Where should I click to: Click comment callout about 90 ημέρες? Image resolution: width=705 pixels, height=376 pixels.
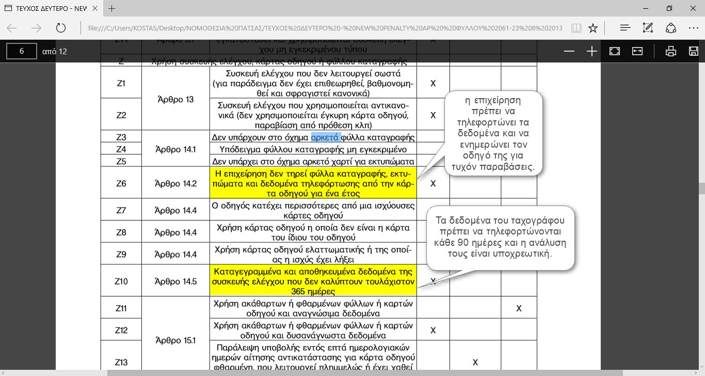point(501,237)
